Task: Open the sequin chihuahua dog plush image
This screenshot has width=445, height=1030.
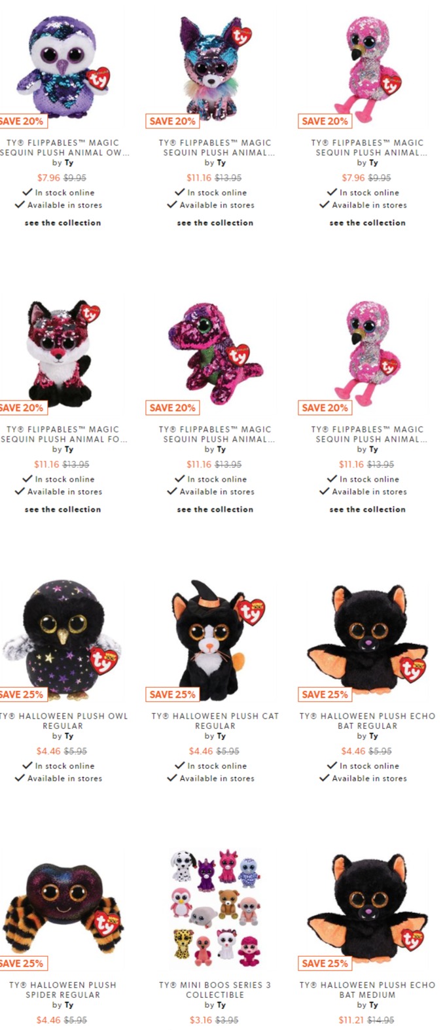Action: pyautogui.click(x=215, y=69)
